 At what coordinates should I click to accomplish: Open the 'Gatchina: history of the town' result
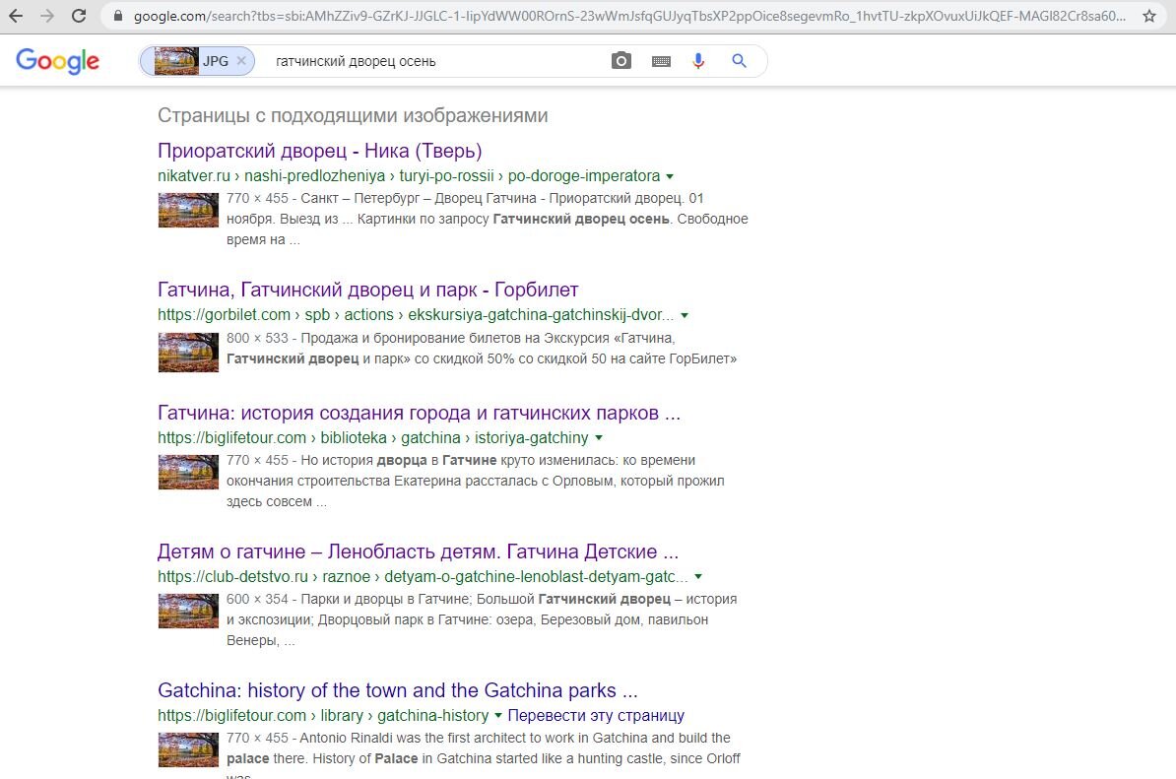397,690
